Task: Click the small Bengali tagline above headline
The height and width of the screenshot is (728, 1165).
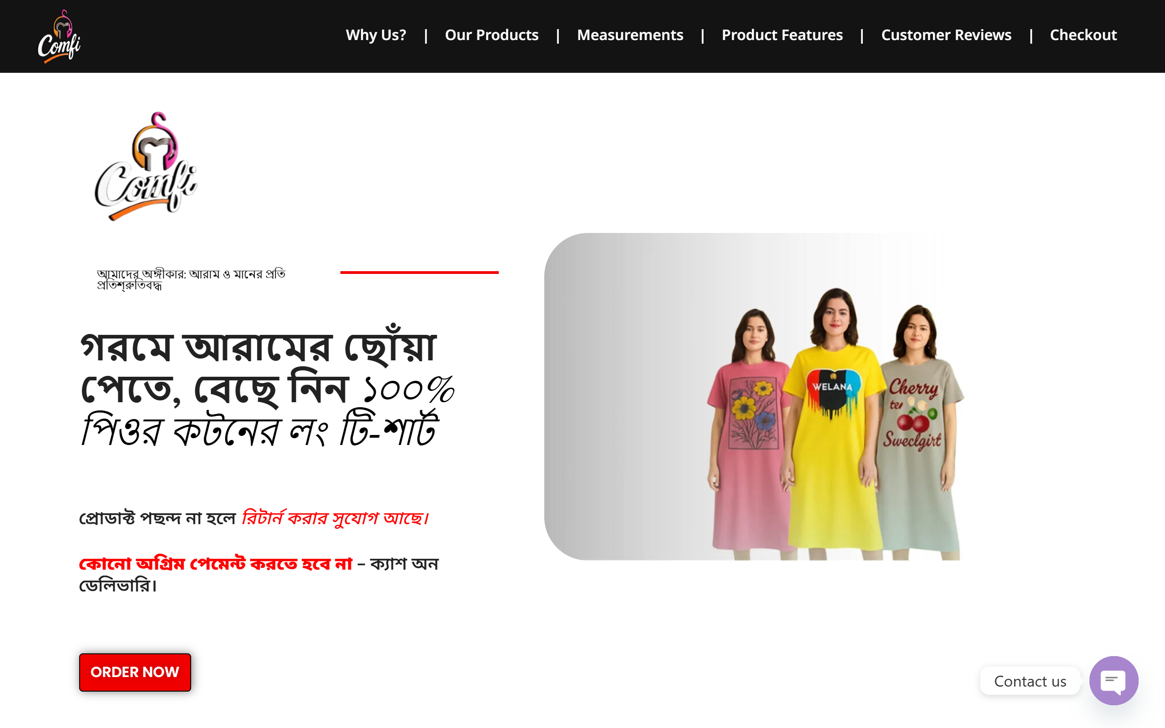Action: (191, 279)
